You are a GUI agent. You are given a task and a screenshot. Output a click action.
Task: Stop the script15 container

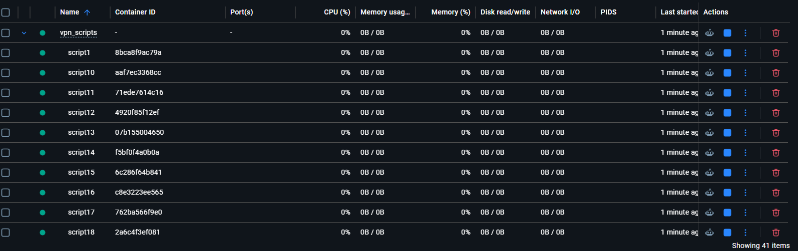click(x=727, y=173)
